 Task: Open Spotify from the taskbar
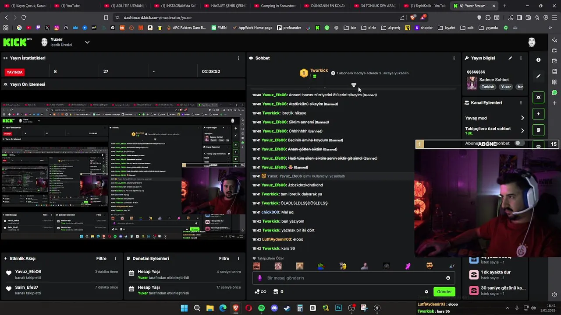tap(261, 308)
